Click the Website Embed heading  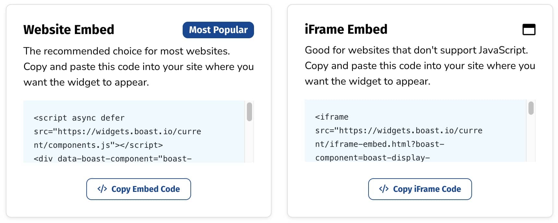tap(68, 29)
